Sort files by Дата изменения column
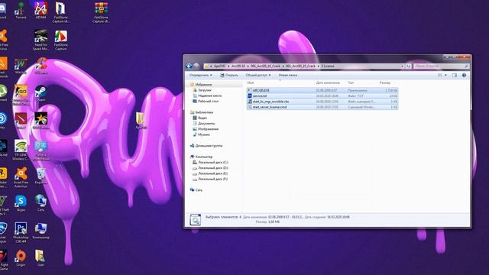 tap(331, 82)
